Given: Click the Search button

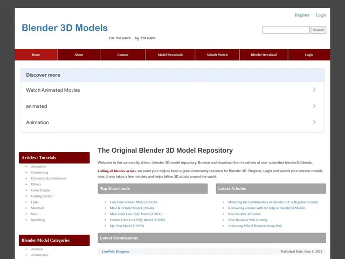Looking at the screenshot, I should pyautogui.click(x=318, y=30).
